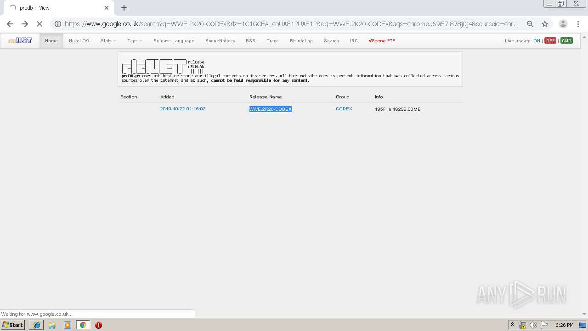
Task: Click the 6:26 PM clock
Action: (x=564, y=325)
